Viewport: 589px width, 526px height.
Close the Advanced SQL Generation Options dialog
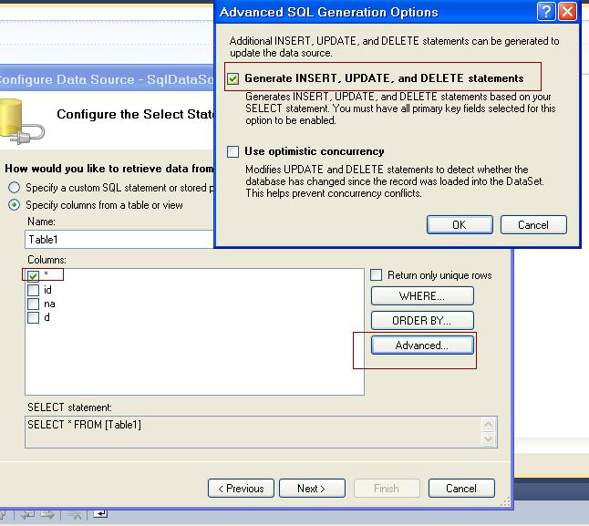[x=567, y=11]
